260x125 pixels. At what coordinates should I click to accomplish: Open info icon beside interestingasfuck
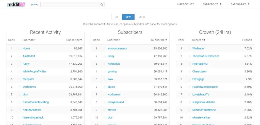pyautogui.click(x=20, y=118)
